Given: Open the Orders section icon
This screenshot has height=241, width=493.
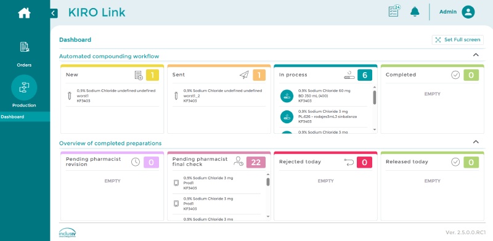Looking at the screenshot, I should pyautogui.click(x=24, y=47).
